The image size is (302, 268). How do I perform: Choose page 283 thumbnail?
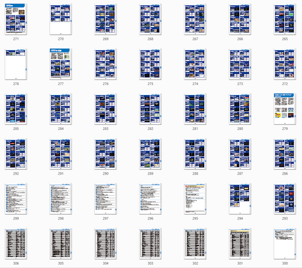pos(105,109)
